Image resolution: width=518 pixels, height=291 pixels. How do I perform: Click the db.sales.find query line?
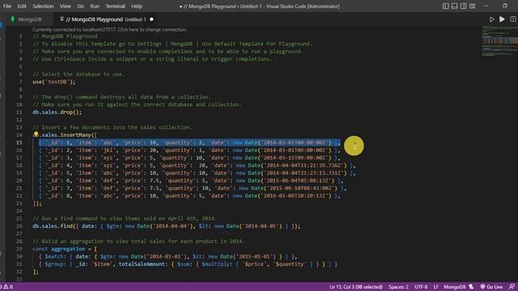[167, 226]
